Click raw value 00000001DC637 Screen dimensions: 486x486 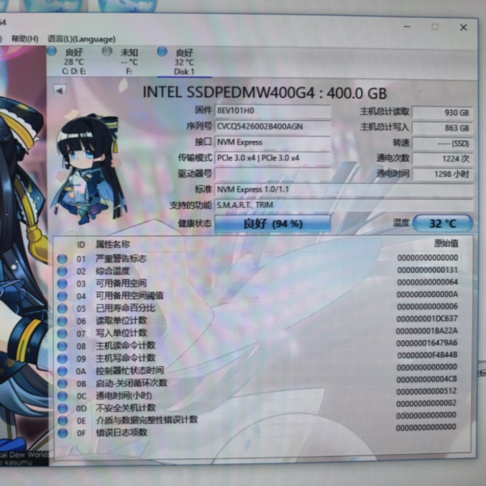(427, 319)
